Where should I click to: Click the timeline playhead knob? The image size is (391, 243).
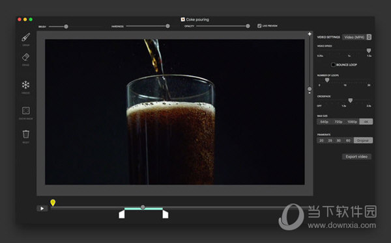pos(143,207)
